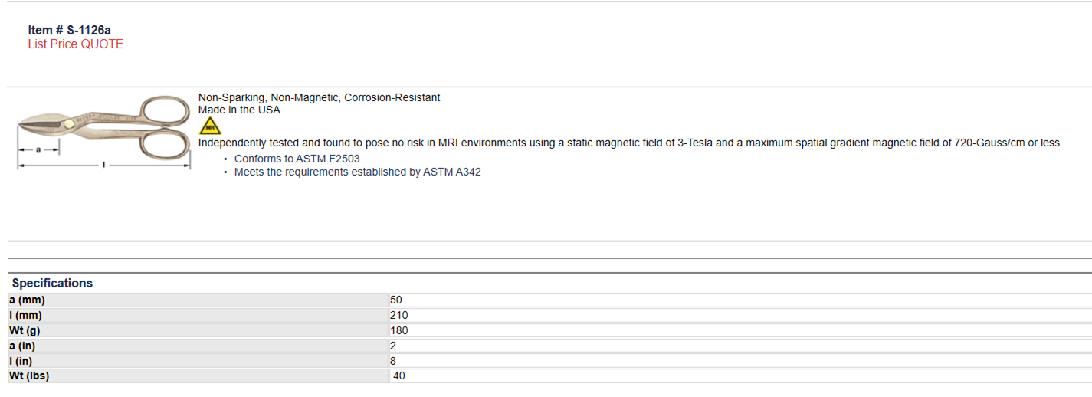Click the a (mm) row label

(x=27, y=300)
